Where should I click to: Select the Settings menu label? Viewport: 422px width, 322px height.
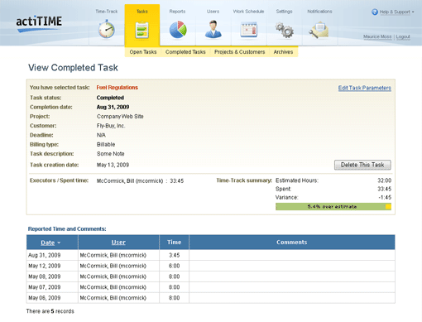click(x=284, y=12)
